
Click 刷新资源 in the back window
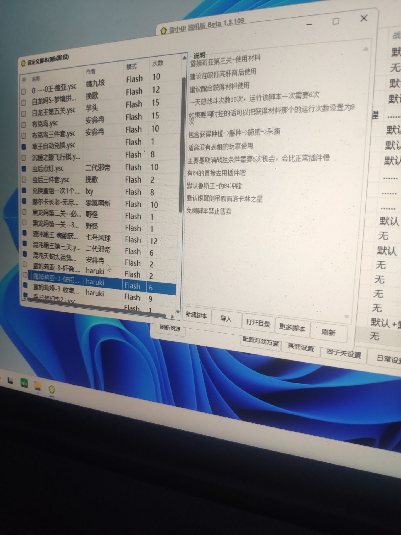coord(170,329)
